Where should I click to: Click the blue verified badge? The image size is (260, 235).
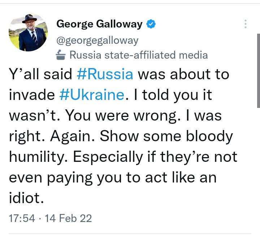(151, 24)
